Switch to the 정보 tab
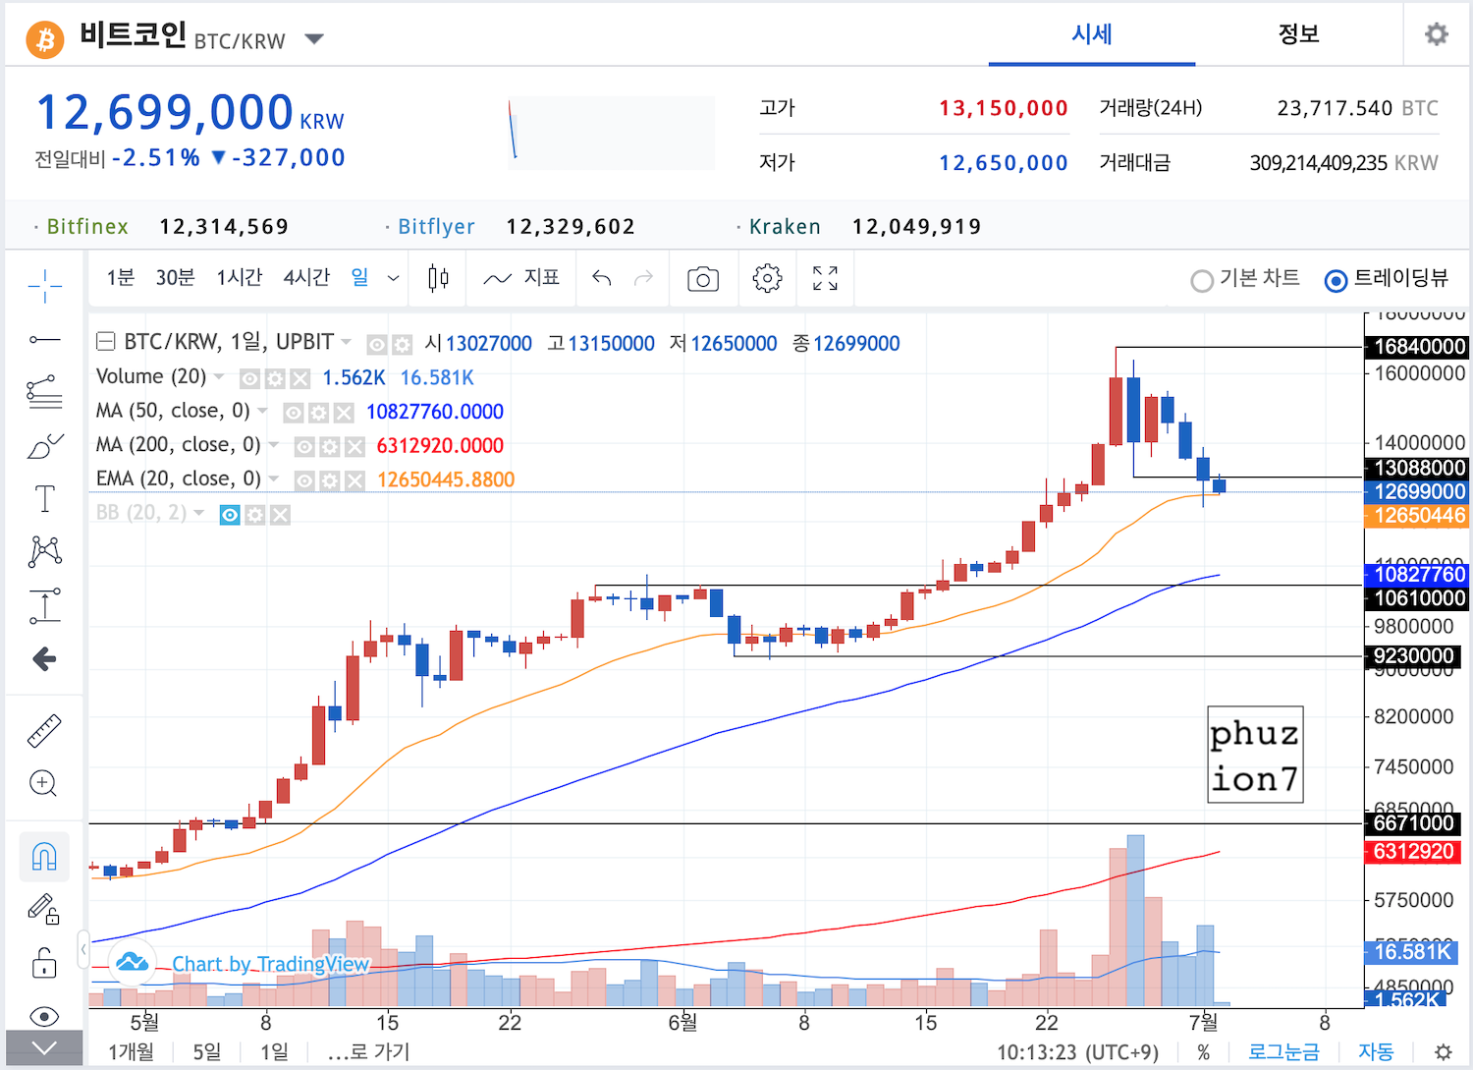This screenshot has height=1070, width=1473. pos(1298,34)
